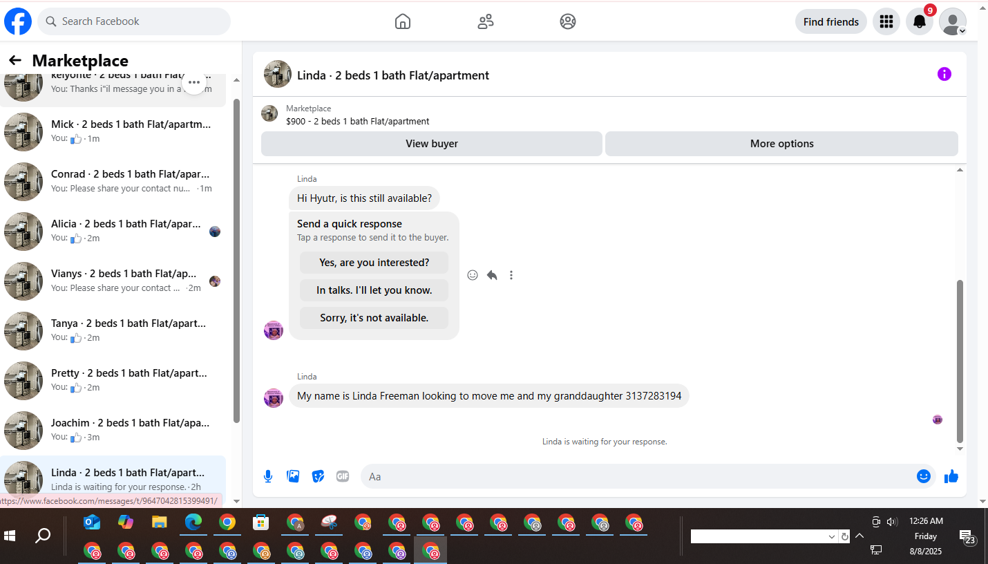Viewport: 988px width, 564px height.
Task: Send 'In talks. I'll let you know.' response
Action: [x=374, y=290]
